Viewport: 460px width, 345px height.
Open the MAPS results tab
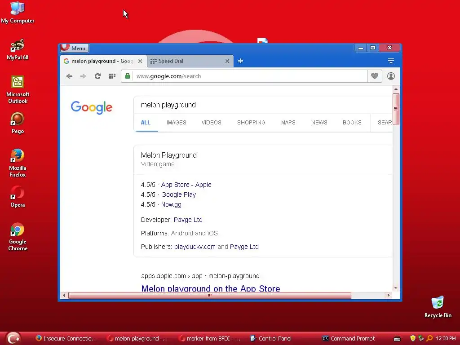[288, 123]
